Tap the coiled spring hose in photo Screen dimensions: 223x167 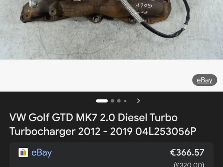point(132,11)
